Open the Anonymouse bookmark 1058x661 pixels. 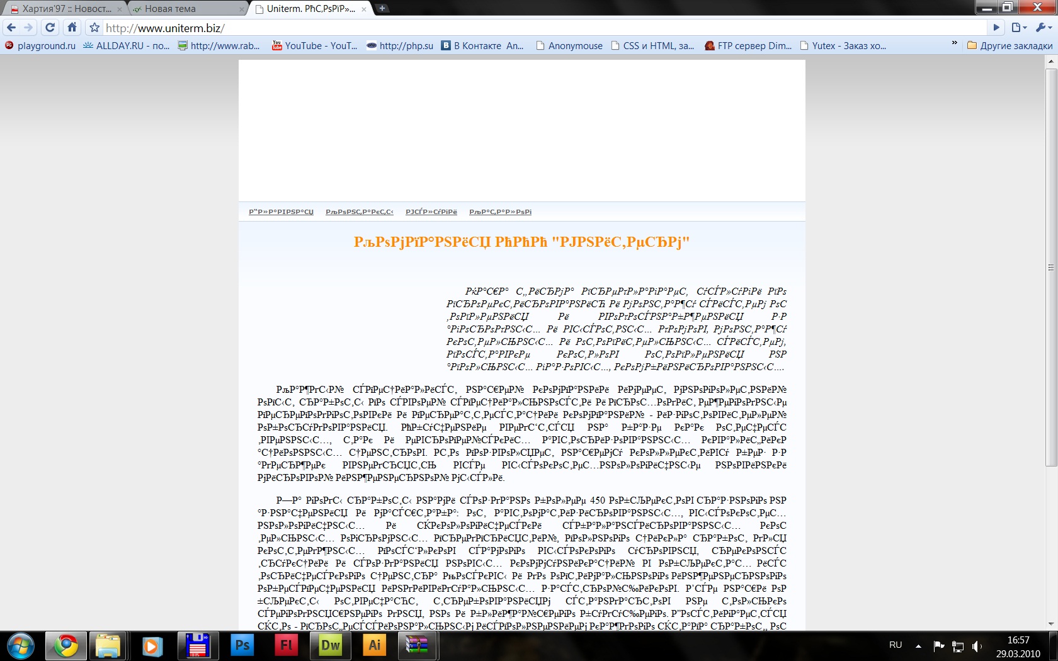point(569,45)
